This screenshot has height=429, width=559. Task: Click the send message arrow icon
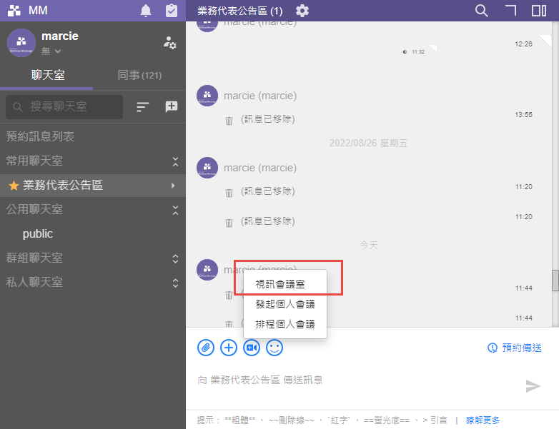click(533, 386)
